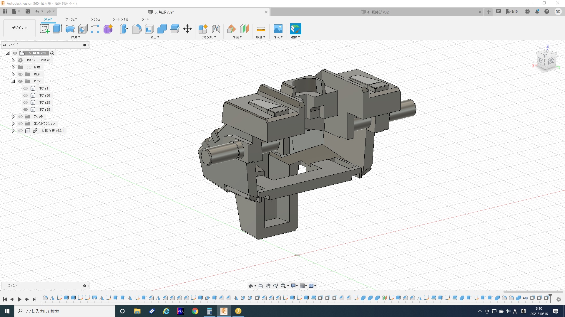Open the デザイン workspace dropdown
Viewport: 565px width, 317px height.
click(x=19, y=28)
